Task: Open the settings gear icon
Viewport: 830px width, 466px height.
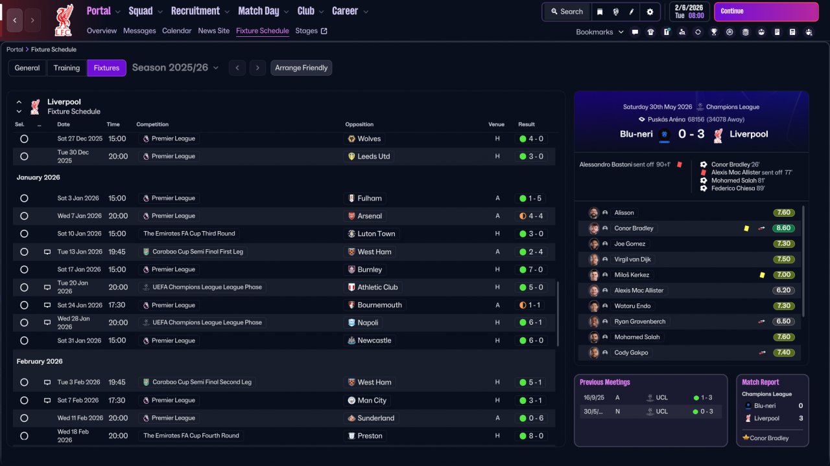Action: point(650,12)
